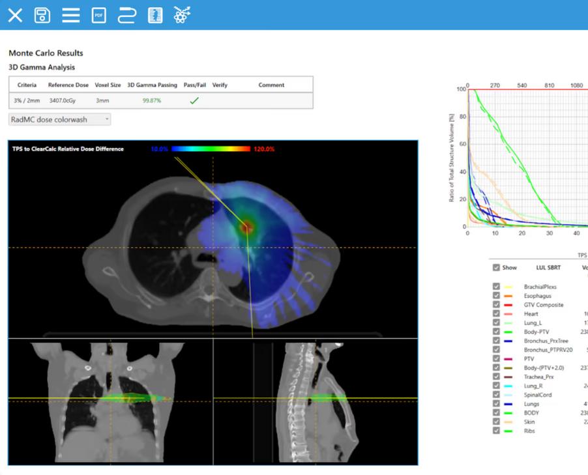The width and height of the screenshot is (588, 475).
Task: Toggle Bronchus_PTPRV20 checkbox
Action: (x=496, y=349)
